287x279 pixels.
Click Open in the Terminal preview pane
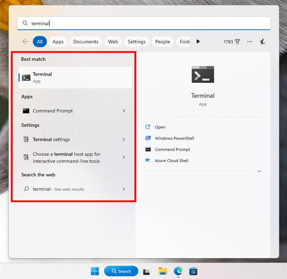click(x=160, y=127)
